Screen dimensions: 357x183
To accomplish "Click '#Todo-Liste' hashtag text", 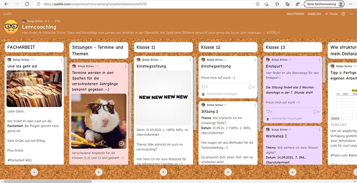I will pyautogui.click(x=339, y=155).
